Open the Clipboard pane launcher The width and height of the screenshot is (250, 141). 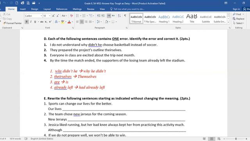22,28
